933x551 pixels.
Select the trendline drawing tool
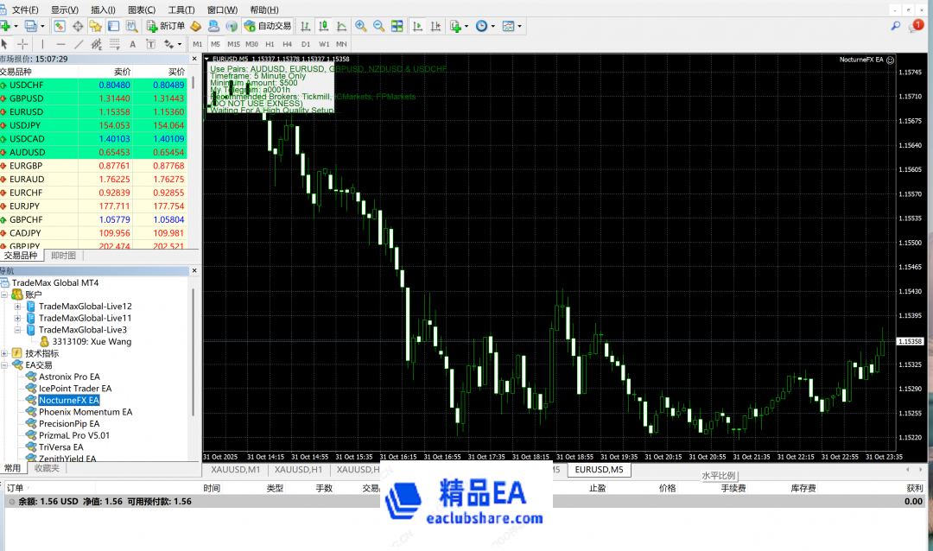pyautogui.click(x=79, y=44)
